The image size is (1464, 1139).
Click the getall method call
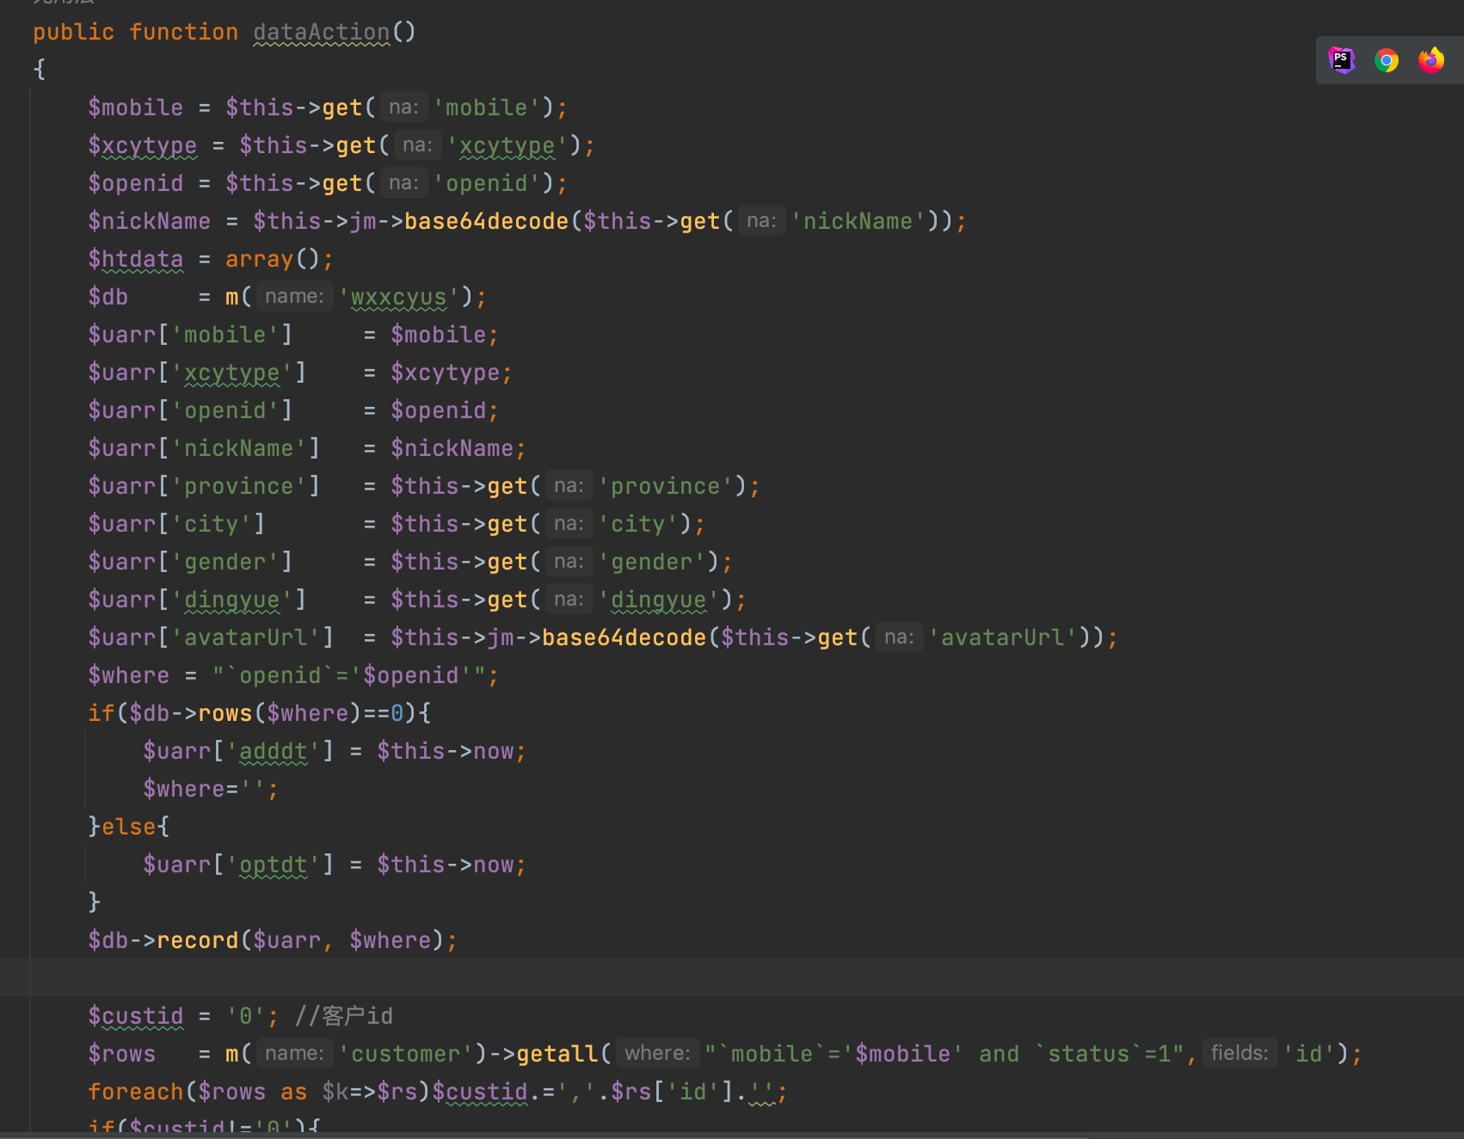(x=557, y=1054)
